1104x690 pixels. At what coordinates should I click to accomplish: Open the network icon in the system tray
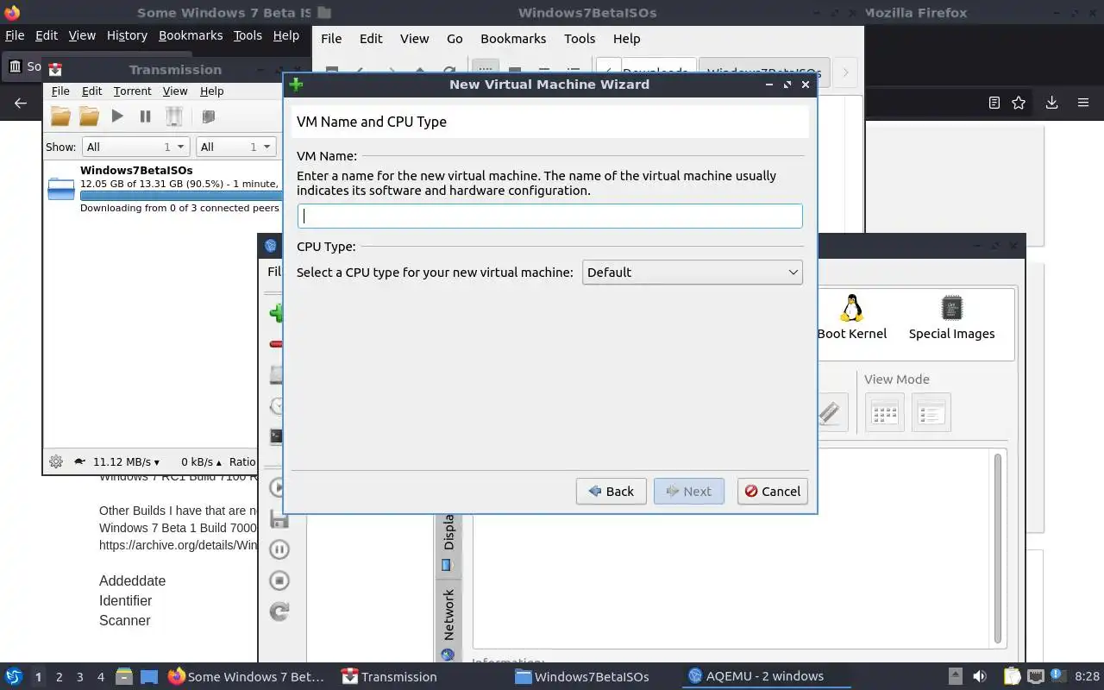click(1036, 676)
